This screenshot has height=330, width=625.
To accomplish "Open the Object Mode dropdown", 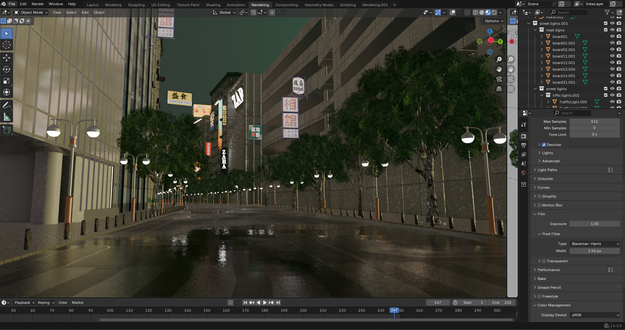I will 31,12.
